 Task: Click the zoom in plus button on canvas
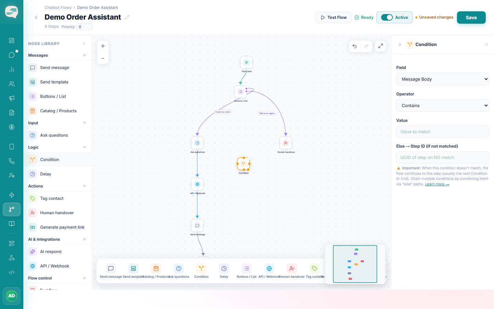(103, 46)
